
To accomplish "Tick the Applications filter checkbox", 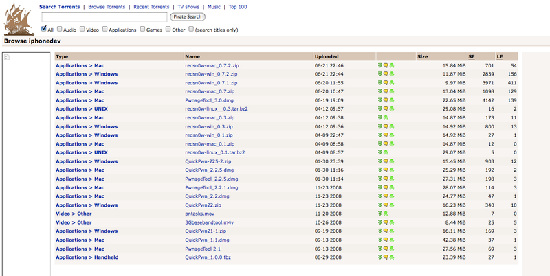I will tap(105, 29).
